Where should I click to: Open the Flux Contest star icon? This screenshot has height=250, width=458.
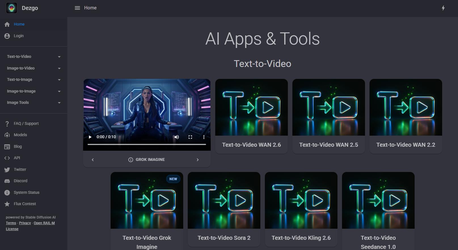[x=7, y=204]
